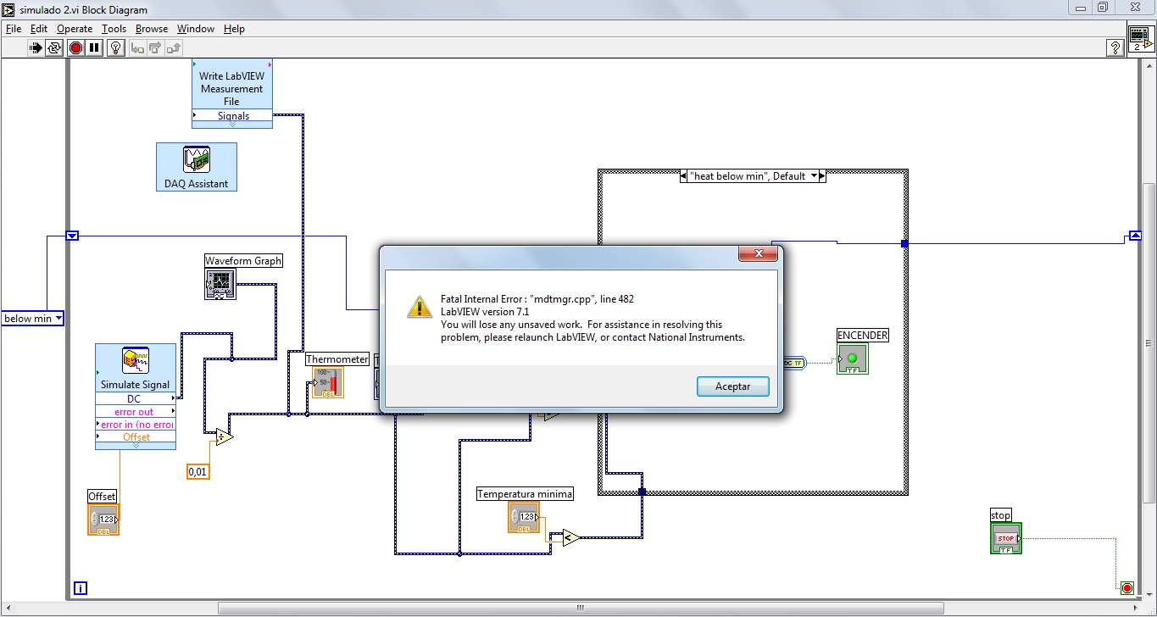Select the less-than comparison node
The height and width of the screenshot is (617, 1157).
(570, 537)
